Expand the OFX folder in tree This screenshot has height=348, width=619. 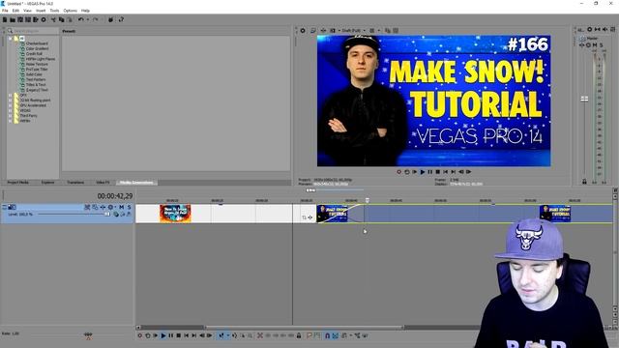[11, 95]
